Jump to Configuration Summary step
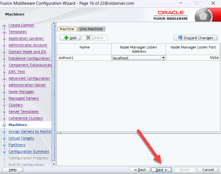221x174 pixels. [29, 152]
